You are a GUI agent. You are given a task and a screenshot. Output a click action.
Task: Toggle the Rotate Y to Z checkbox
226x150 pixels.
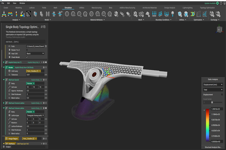[x=27, y=50]
